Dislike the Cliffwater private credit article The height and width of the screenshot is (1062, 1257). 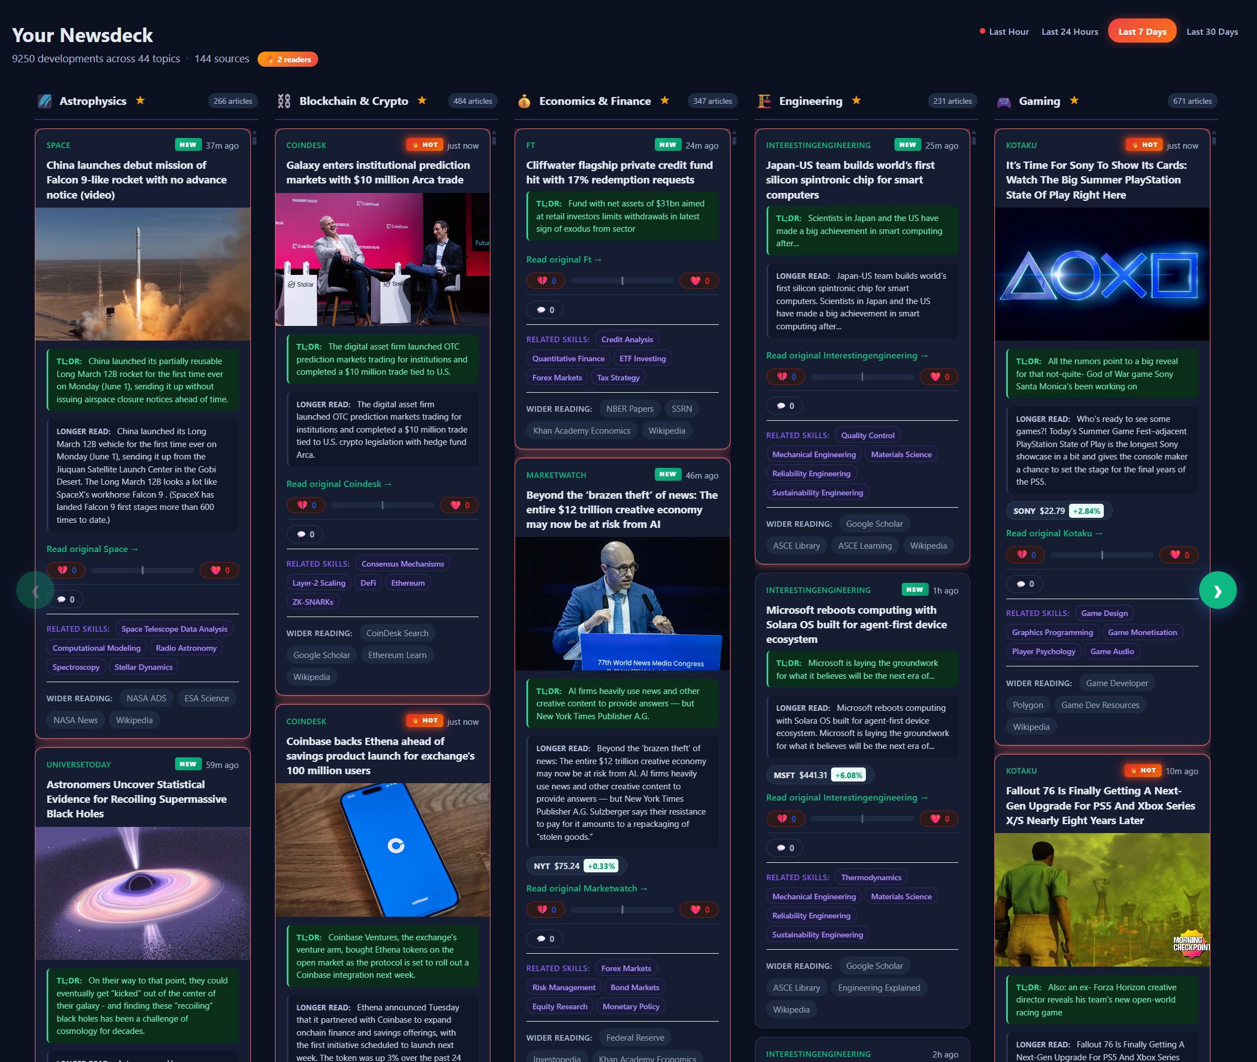tap(545, 281)
